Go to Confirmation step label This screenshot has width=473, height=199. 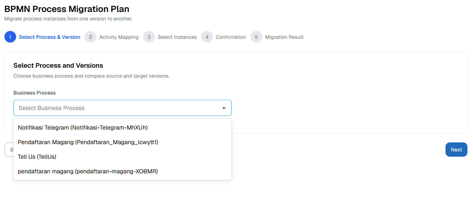pos(231,37)
